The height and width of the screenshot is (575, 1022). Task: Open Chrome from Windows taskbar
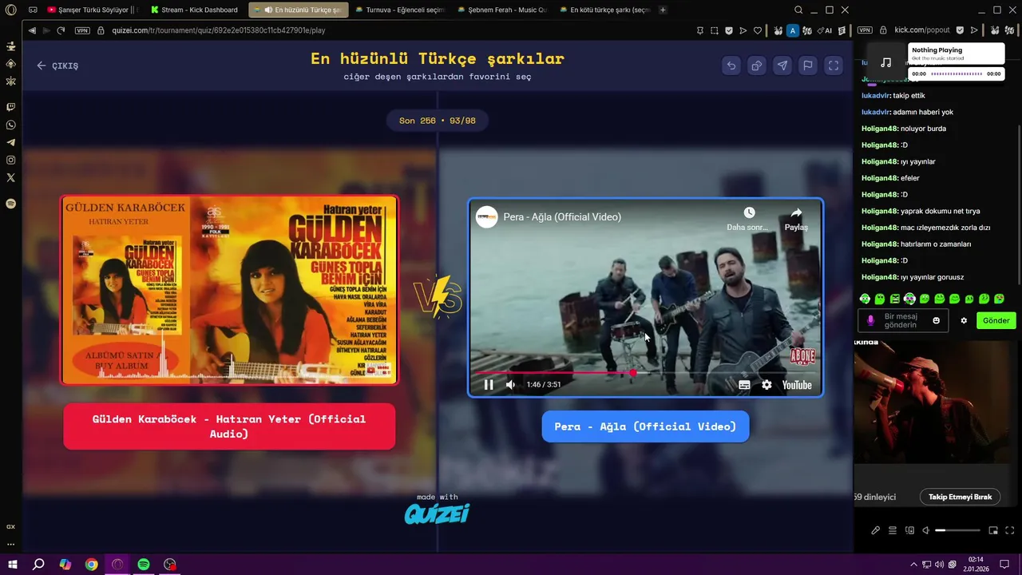coord(91,564)
